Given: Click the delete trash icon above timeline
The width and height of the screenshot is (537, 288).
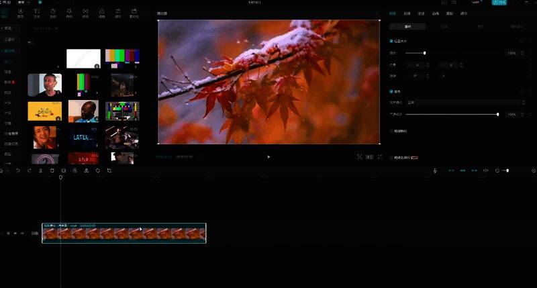Looking at the screenshot, I should 52,171.
